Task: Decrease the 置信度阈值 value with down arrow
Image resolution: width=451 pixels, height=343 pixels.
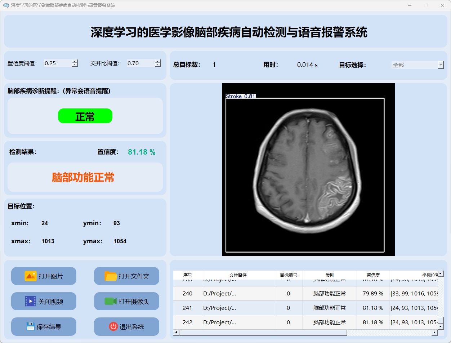Action: point(75,65)
